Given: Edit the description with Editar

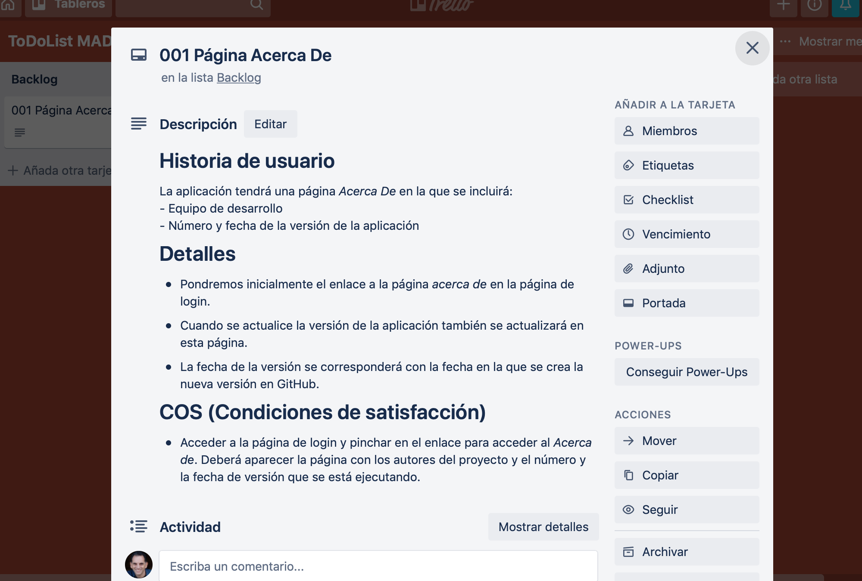Looking at the screenshot, I should click(270, 124).
